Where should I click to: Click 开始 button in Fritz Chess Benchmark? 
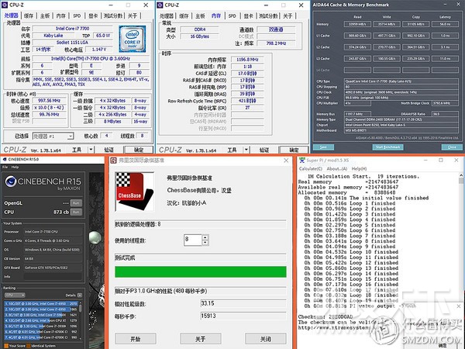click(136, 339)
